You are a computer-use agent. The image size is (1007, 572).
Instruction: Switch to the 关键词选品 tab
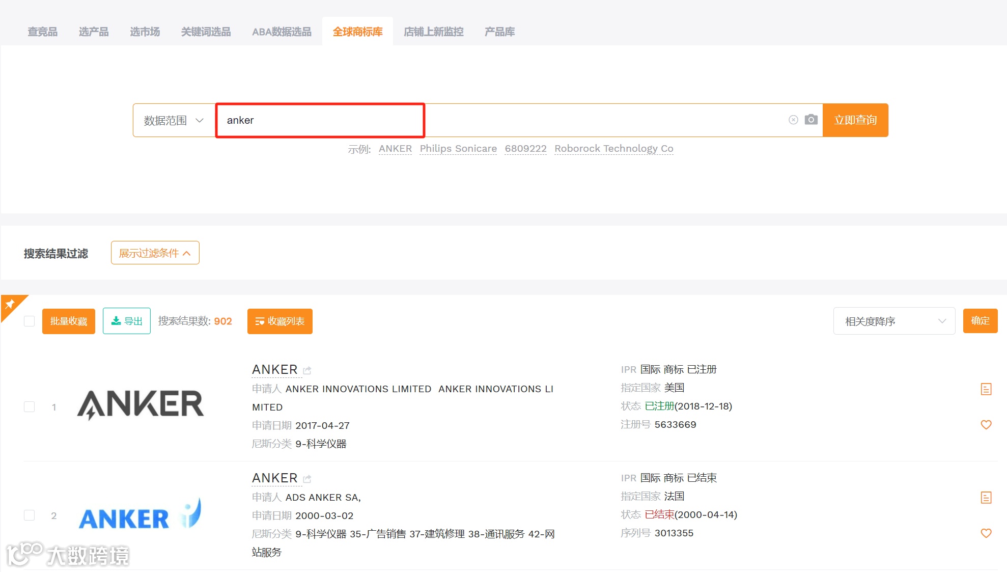pyautogui.click(x=206, y=32)
